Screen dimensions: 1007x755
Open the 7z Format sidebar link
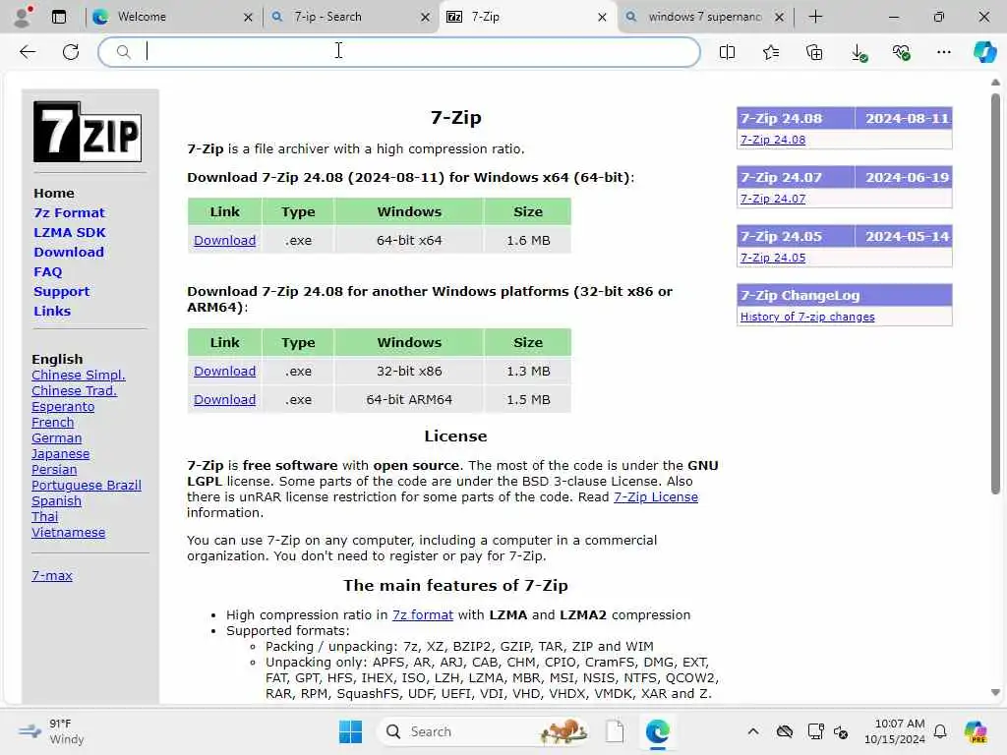coord(70,212)
